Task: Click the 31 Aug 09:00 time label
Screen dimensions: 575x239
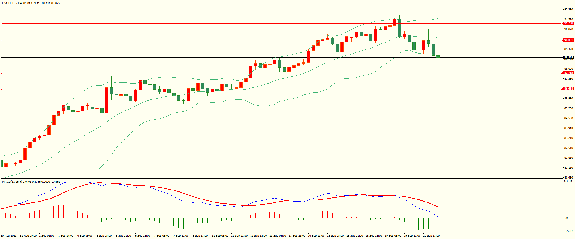Action: tap(28, 236)
